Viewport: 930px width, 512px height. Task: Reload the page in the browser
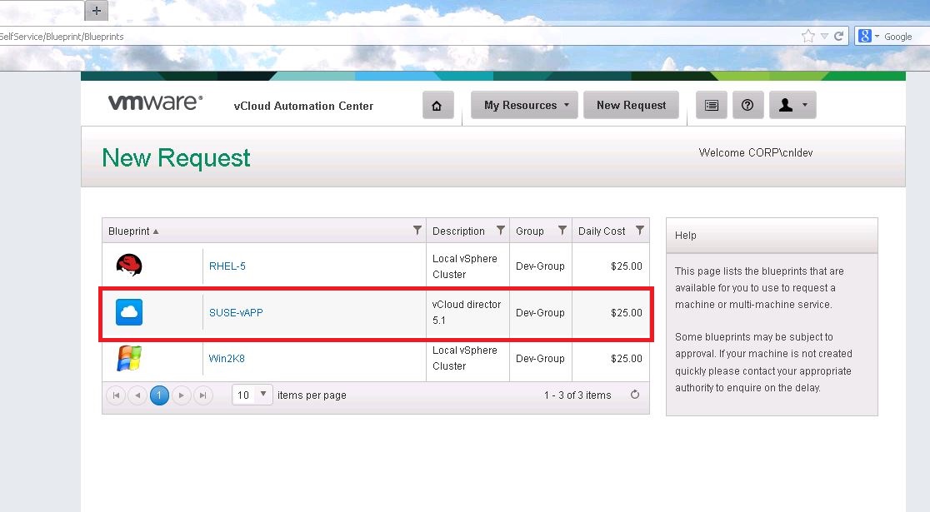(838, 36)
